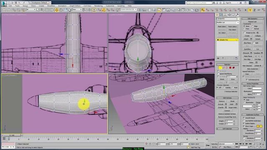Viewport: 267px width, 150px height.
Task: Click the first yellow Show Cage color swatch
Action: pyautogui.click(x=258, y=126)
